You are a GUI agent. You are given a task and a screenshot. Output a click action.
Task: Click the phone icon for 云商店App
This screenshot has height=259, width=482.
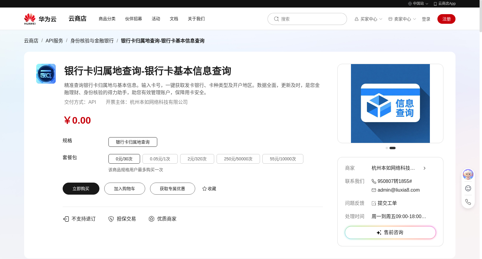435,4
